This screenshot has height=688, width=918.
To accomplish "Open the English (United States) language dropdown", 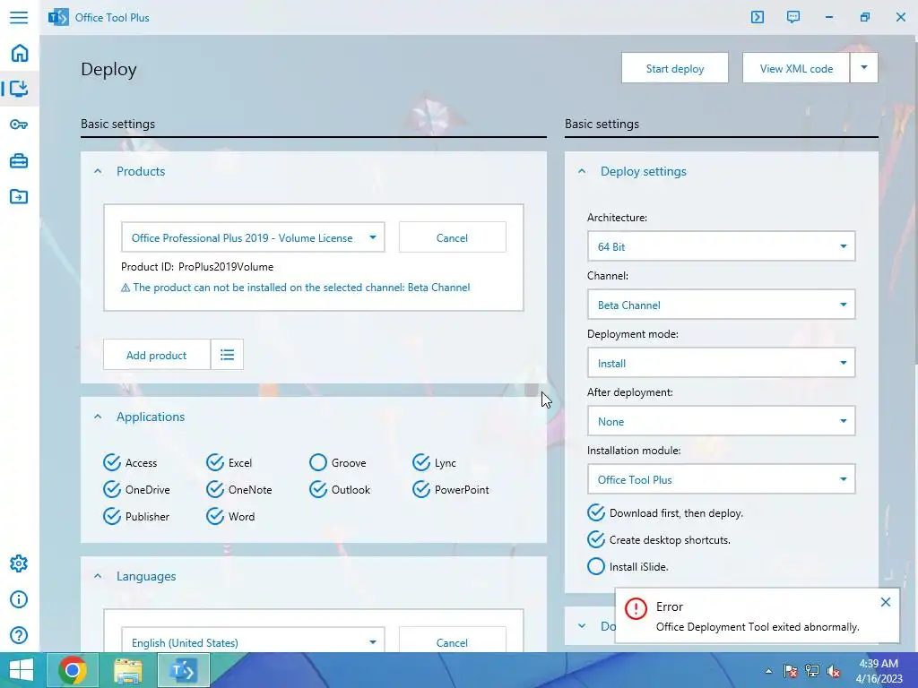I will click(x=253, y=641).
